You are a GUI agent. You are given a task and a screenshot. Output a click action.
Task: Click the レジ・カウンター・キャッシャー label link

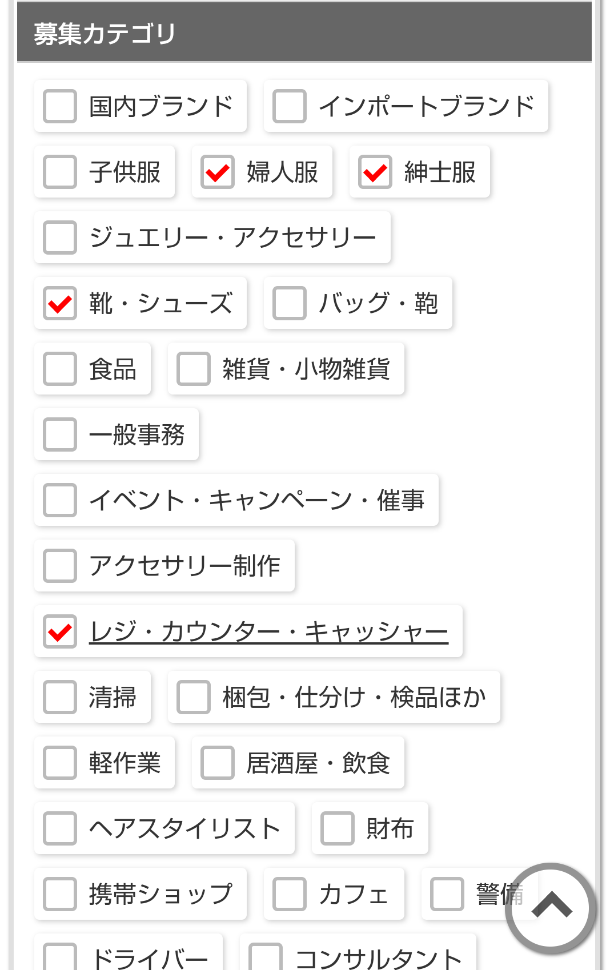268,631
